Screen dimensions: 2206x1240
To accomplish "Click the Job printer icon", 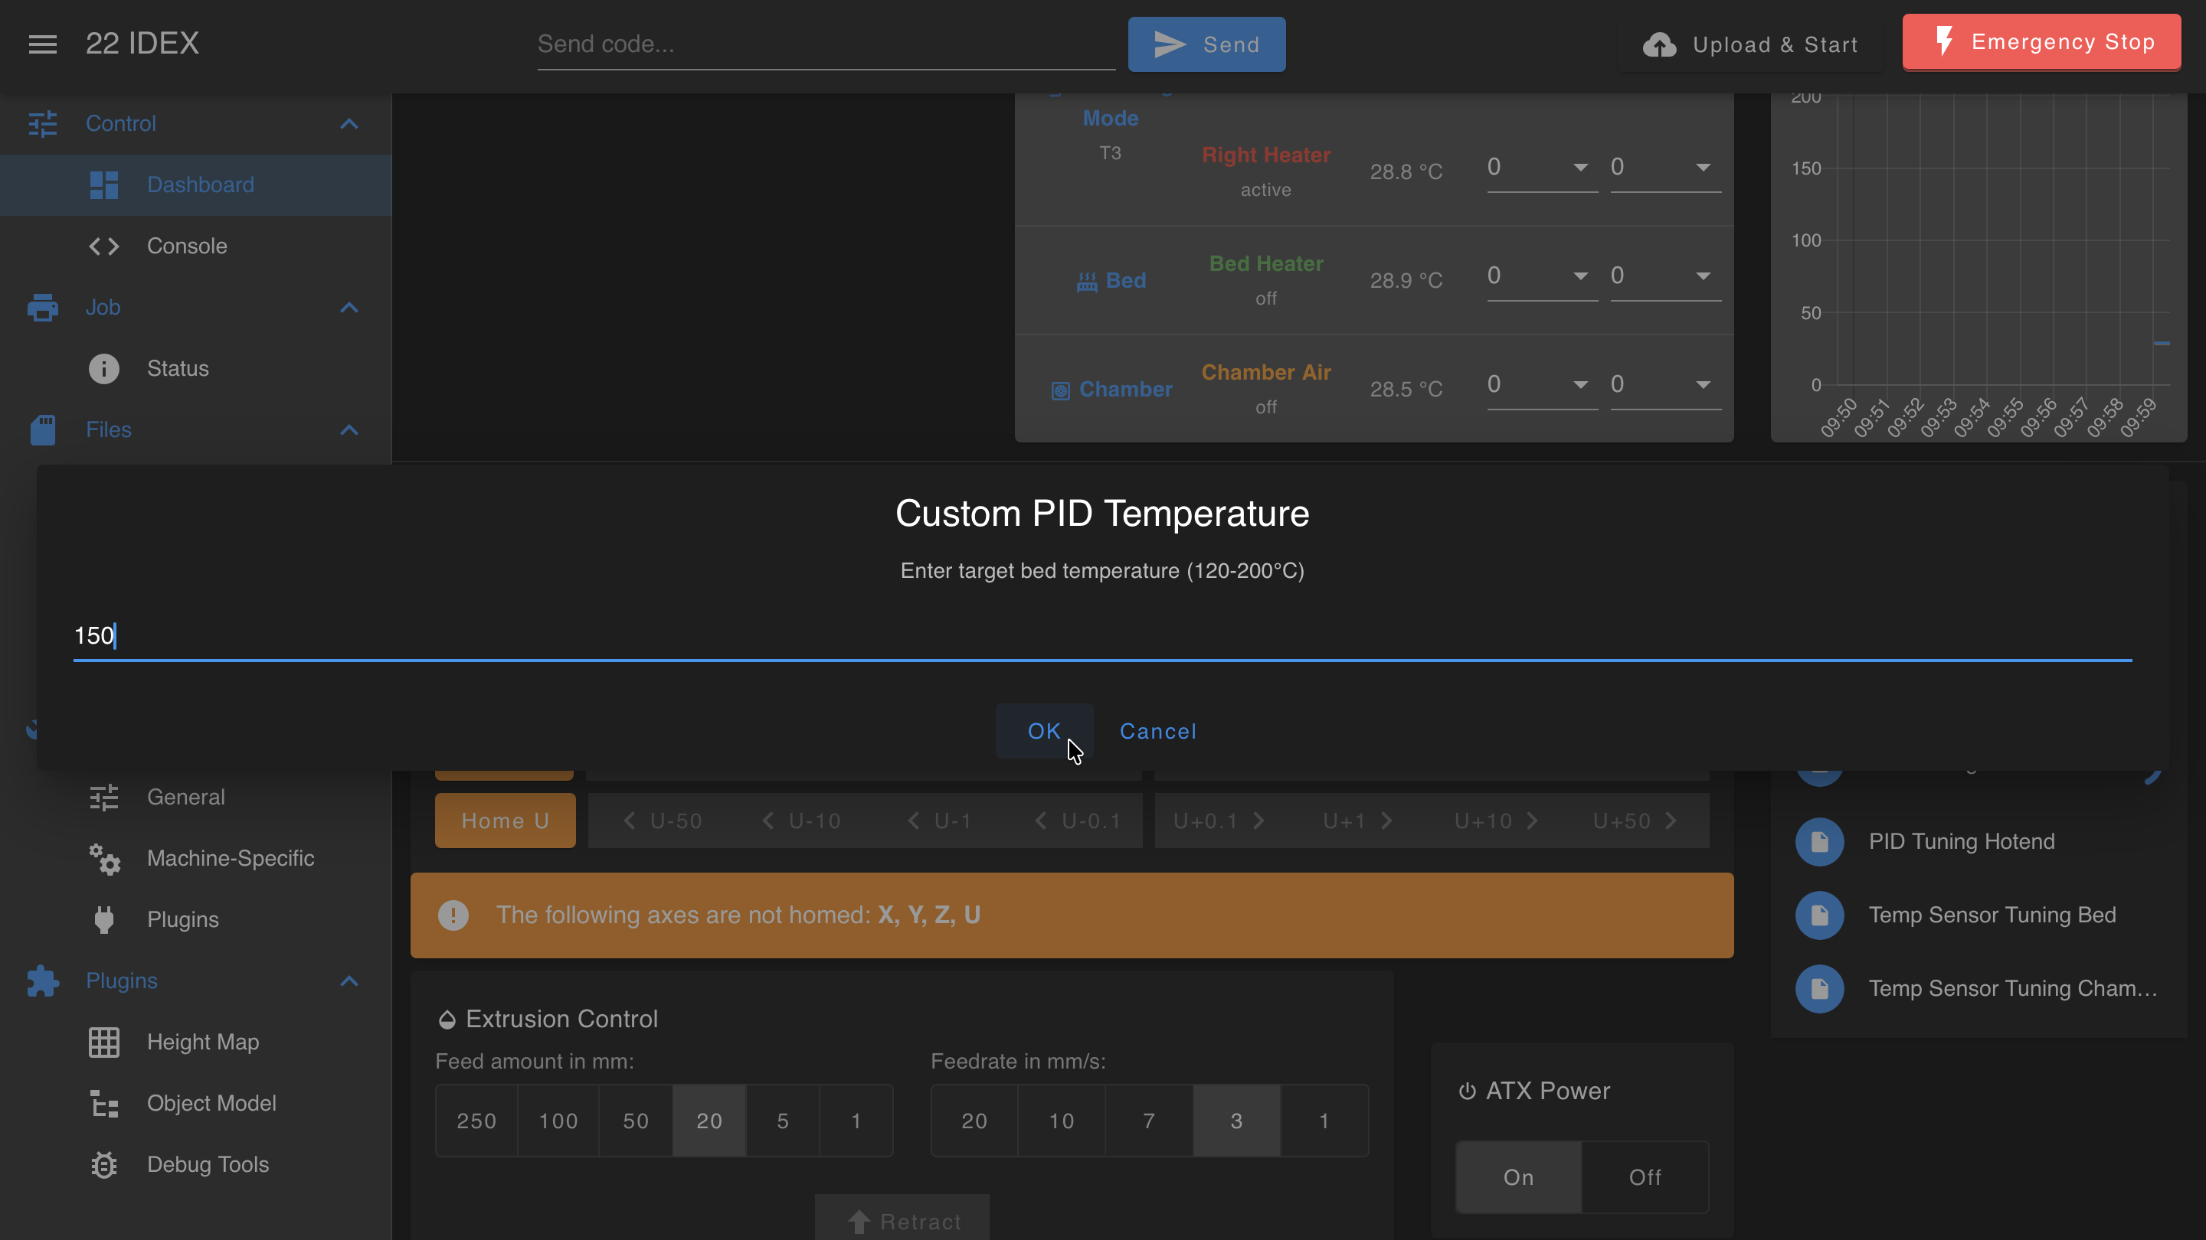I will tap(43, 307).
